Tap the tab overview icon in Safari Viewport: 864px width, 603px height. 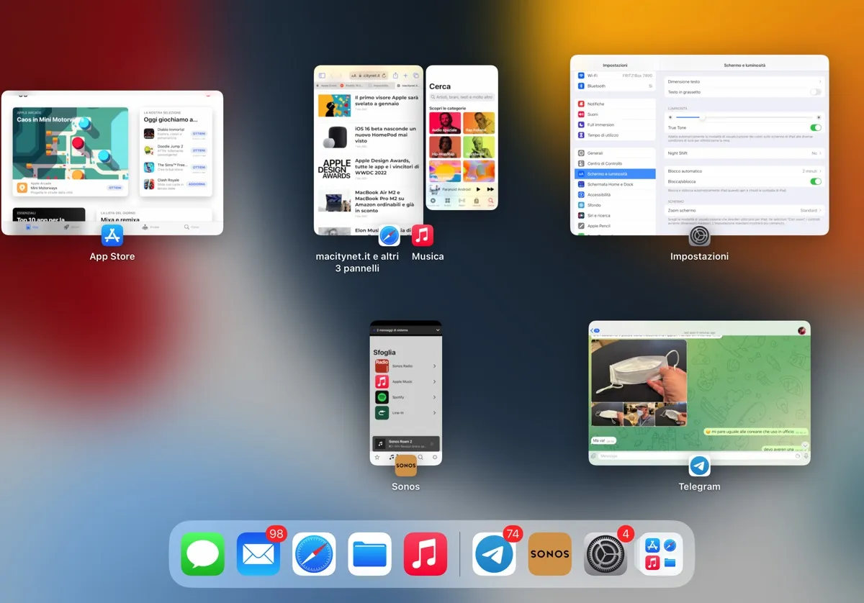click(416, 76)
